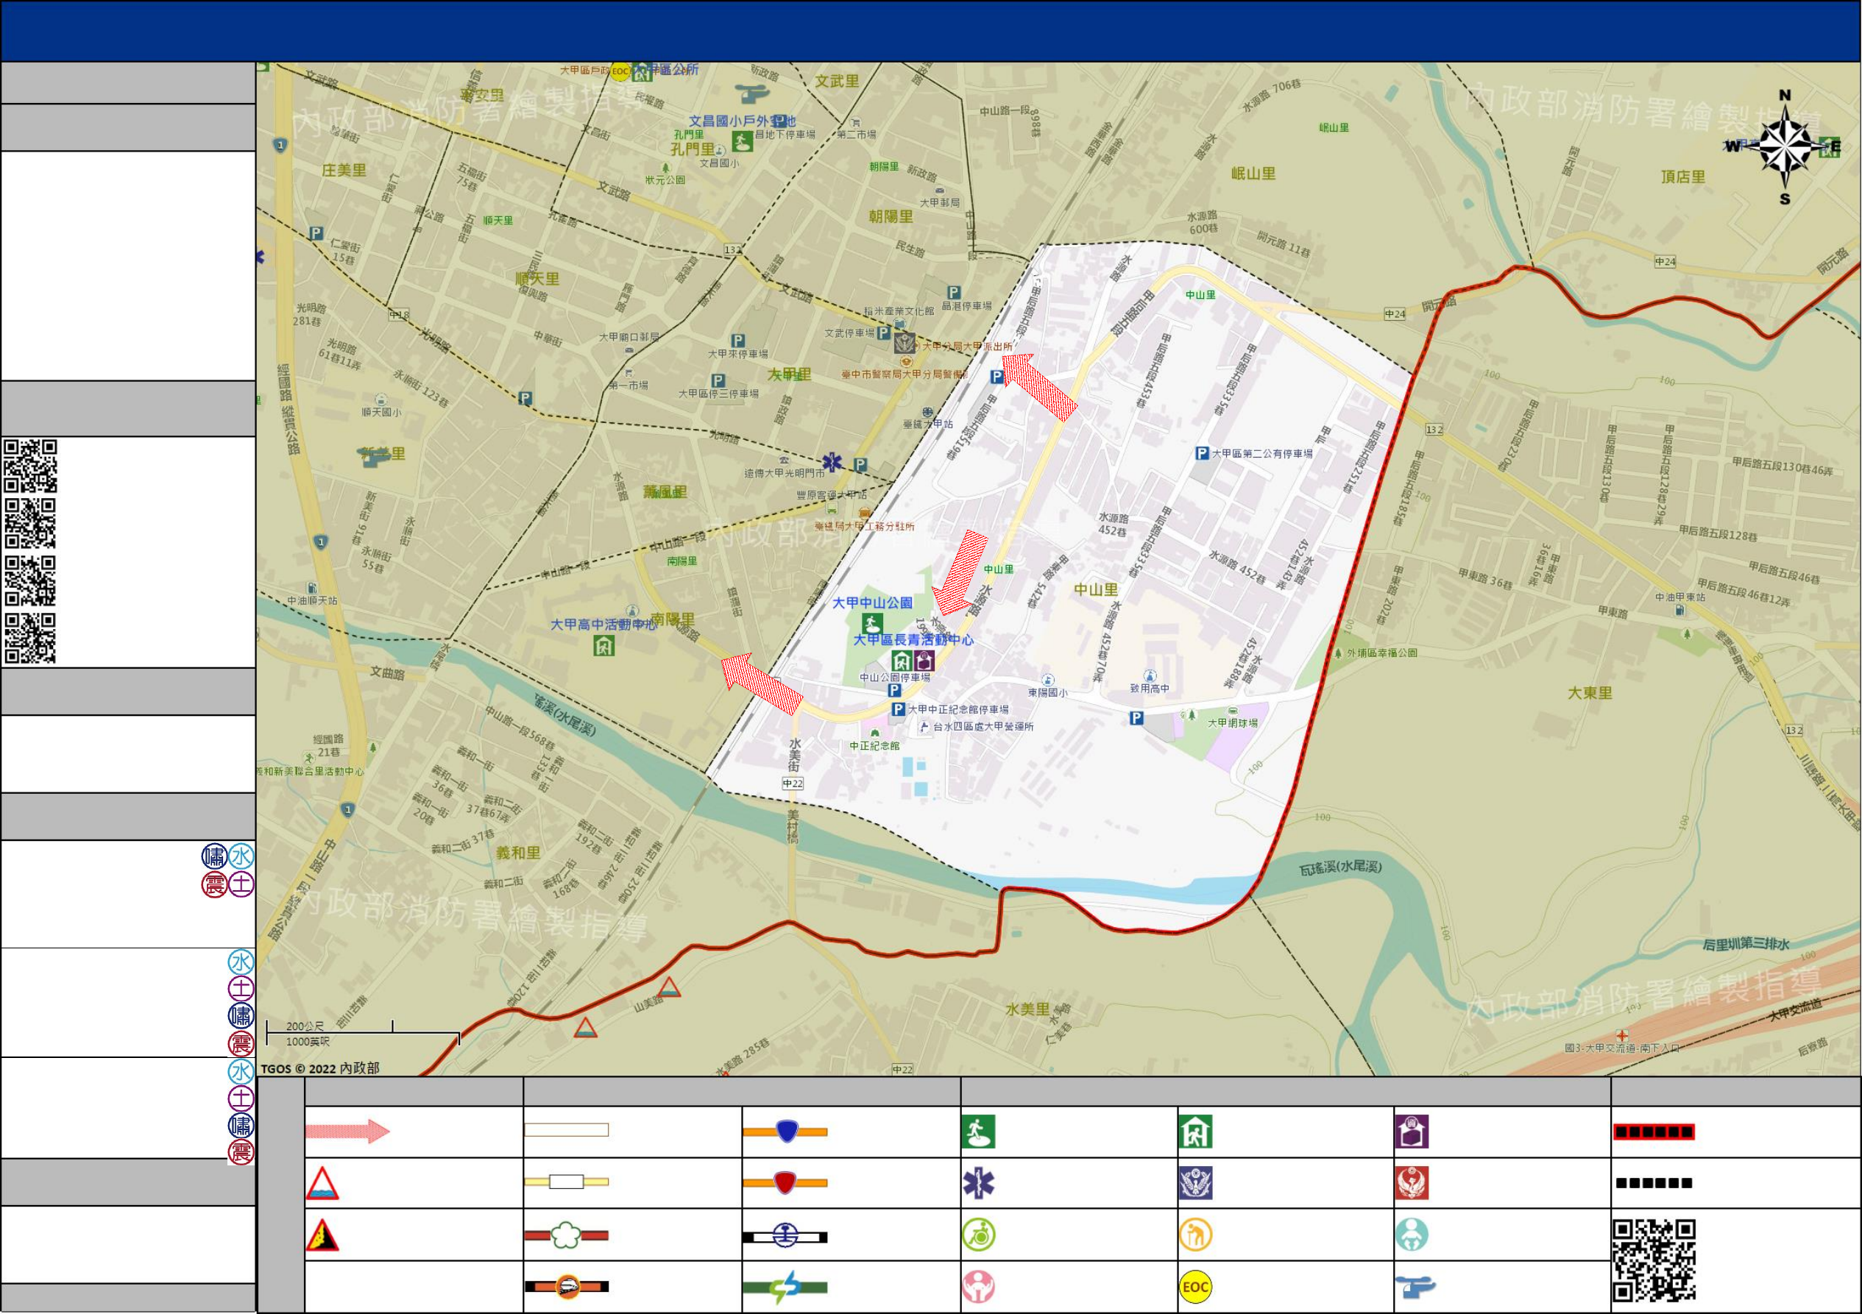Click the map scale bar 200公尺

pos(363,1034)
